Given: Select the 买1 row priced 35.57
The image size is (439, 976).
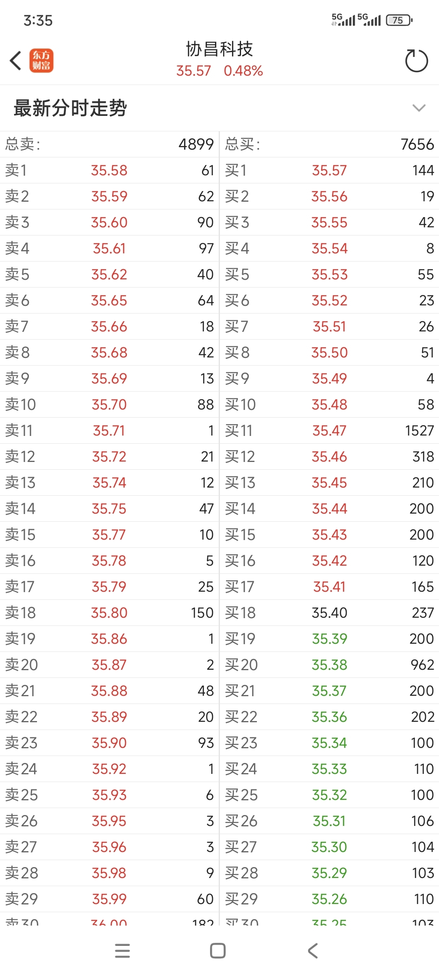Looking at the screenshot, I should click(x=330, y=170).
